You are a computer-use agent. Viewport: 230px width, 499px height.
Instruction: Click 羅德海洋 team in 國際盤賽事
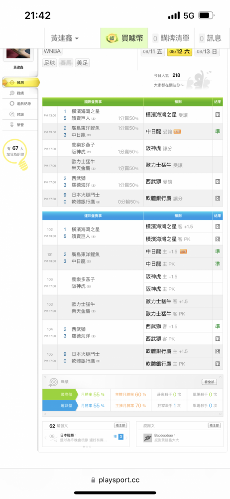click(81, 185)
